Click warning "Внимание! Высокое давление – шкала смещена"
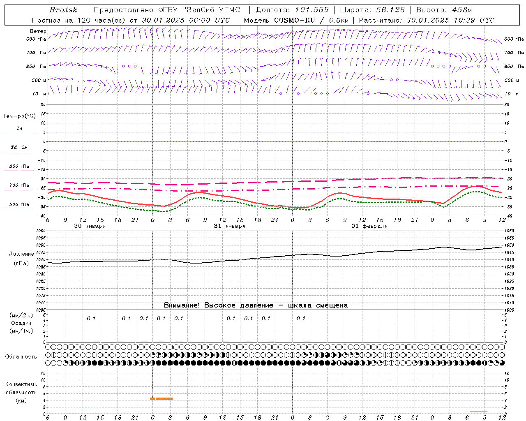The image size is (526, 421). tap(256, 305)
